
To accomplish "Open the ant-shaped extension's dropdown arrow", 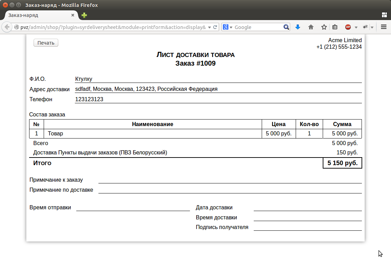I will click(x=372, y=27).
